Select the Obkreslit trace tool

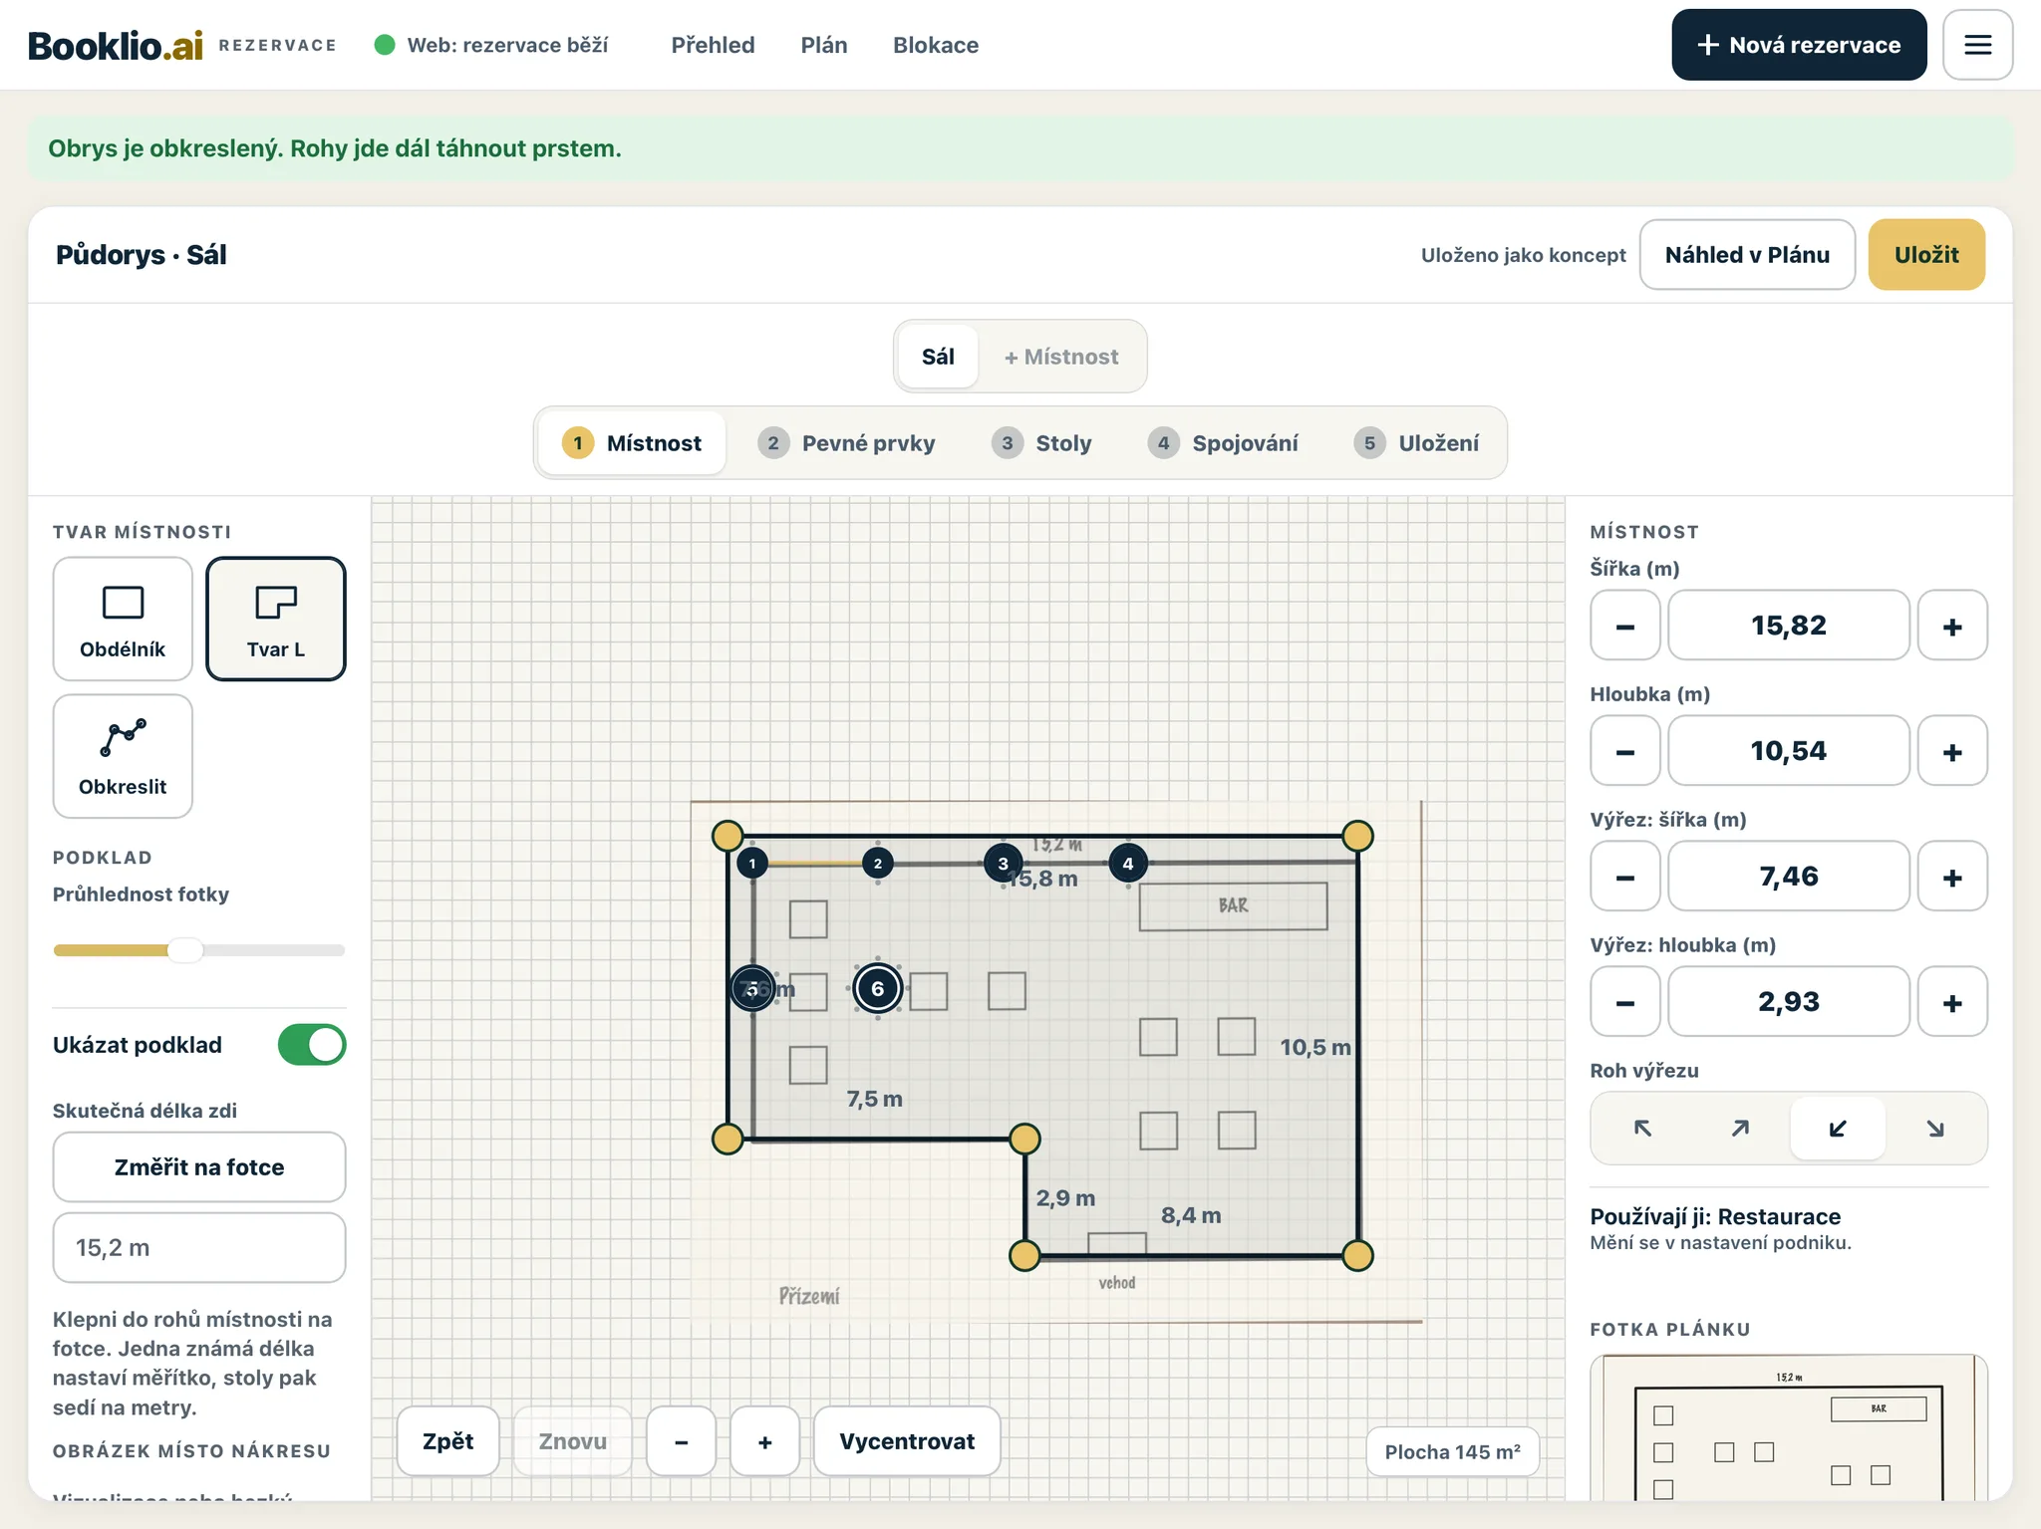click(x=123, y=756)
